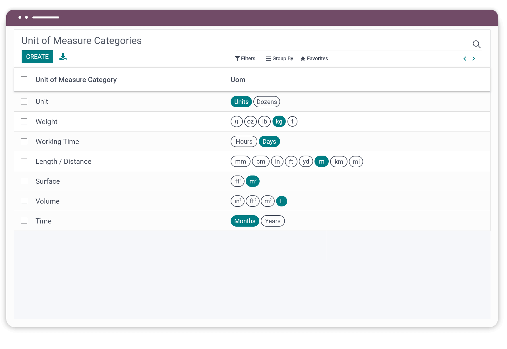Viewport: 507px width, 349px height.
Task: Click the export/download icon beside Create
Action: point(63,57)
